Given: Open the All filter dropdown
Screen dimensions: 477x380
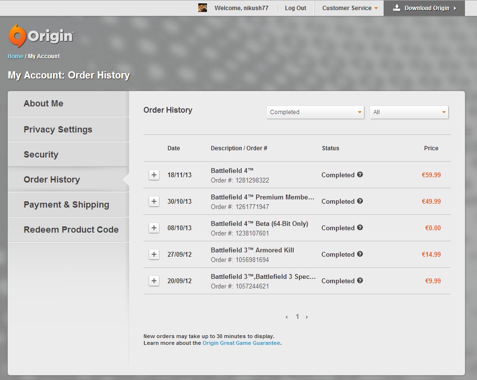Looking at the screenshot, I should click(x=409, y=112).
